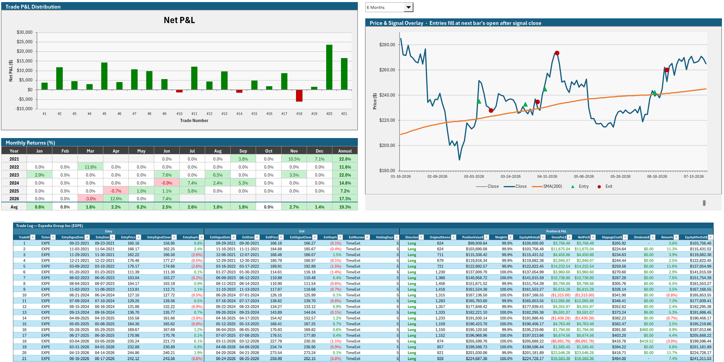Image resolution: width=724 pixels, height=362 pixels.
Task: Click the Price ($) axis title on overlay chart
Action: [375, 101]
